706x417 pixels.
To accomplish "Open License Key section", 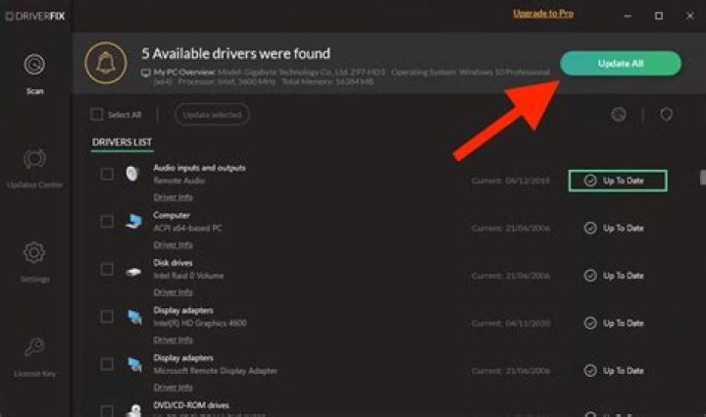I will click(x=34, y=356).
